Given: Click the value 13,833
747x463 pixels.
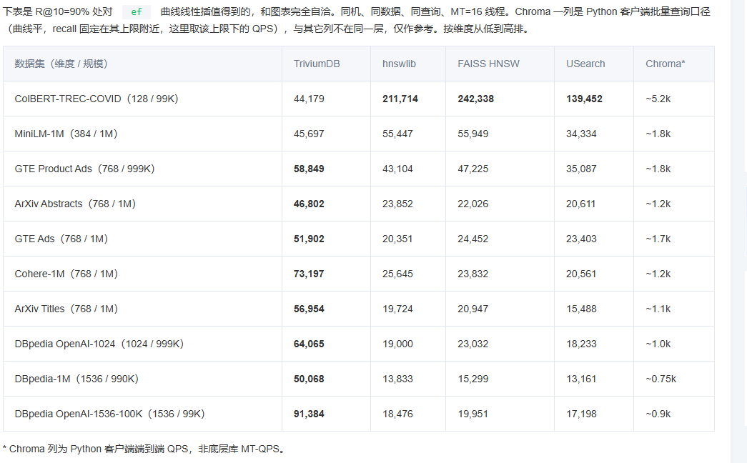Looking at the screenshot, I should coord(397,379).
